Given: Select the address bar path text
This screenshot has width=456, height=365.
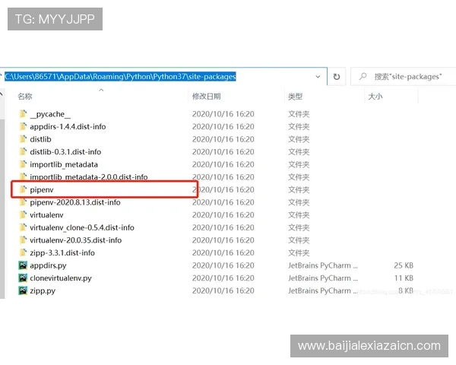Looking at the screenshot, I should coord(120,77).
